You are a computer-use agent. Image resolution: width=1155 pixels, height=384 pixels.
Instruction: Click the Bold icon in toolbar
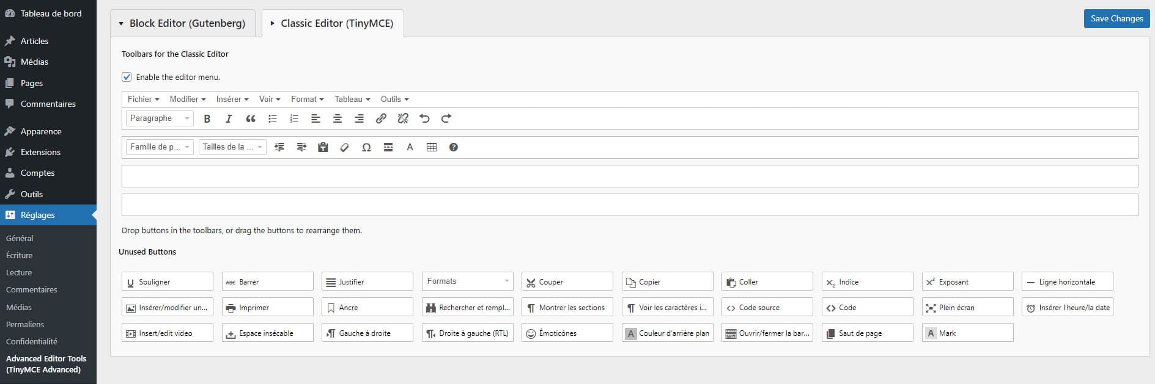pos(207,118)
